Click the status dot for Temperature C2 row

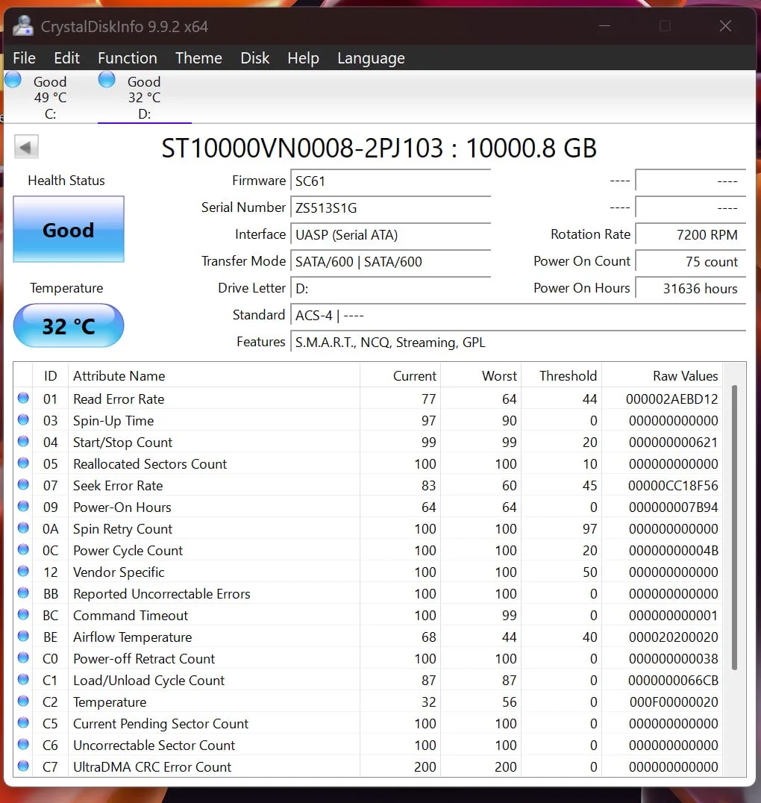pyautogui.click(x=23, y=701)
